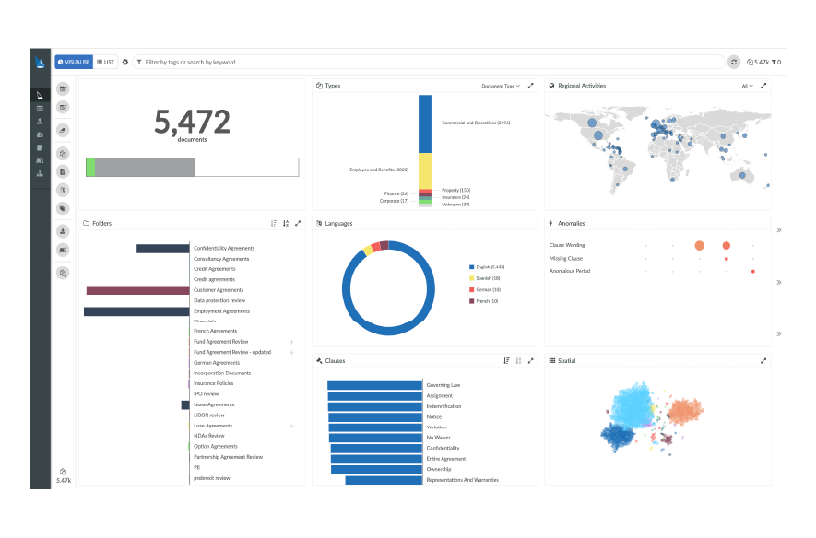
Task: Expand the Fund Agreement Review - updated plus
Action: pyautogui.click(x=291, y=353)
